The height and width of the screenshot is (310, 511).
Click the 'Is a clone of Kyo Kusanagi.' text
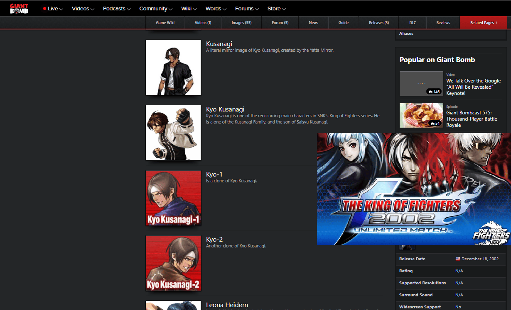tap(231, 181)
